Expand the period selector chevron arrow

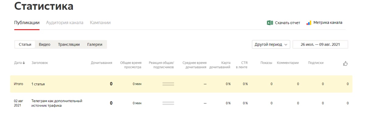point(286,45)
